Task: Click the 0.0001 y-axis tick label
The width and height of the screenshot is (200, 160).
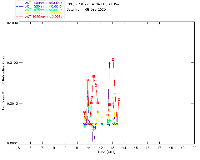Action: [x=12, y=143]
